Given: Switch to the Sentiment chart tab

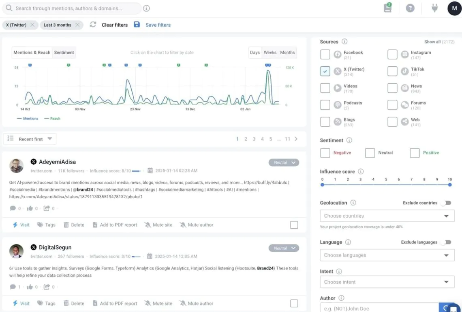Looking at the screenshot, I should (64, 52).
